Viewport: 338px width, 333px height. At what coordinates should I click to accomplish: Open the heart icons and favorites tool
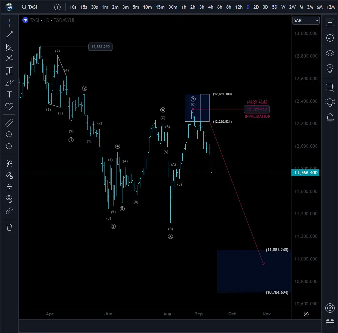click(x=9, y=106)
